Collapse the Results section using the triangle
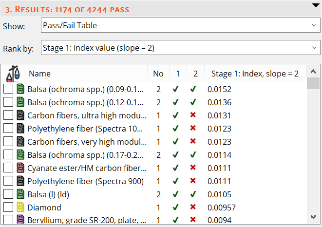The height and width of the screenshot is (227, 322). point(315,5)
